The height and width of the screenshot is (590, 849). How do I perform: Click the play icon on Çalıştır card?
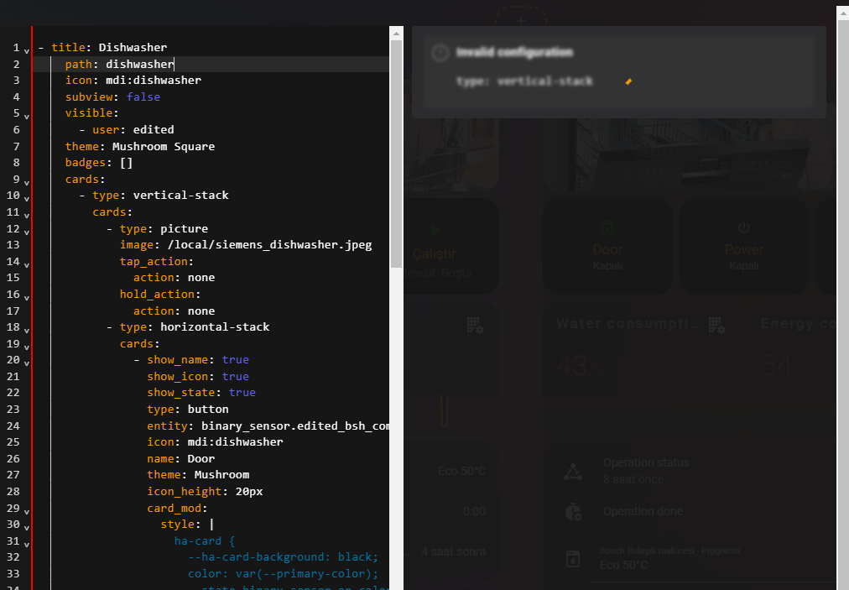click(435, 231)
